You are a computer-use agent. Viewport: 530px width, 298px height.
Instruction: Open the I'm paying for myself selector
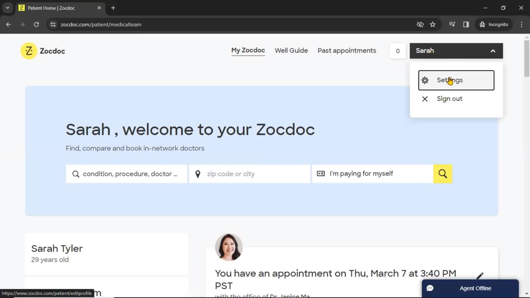click(x=372, y=174)
